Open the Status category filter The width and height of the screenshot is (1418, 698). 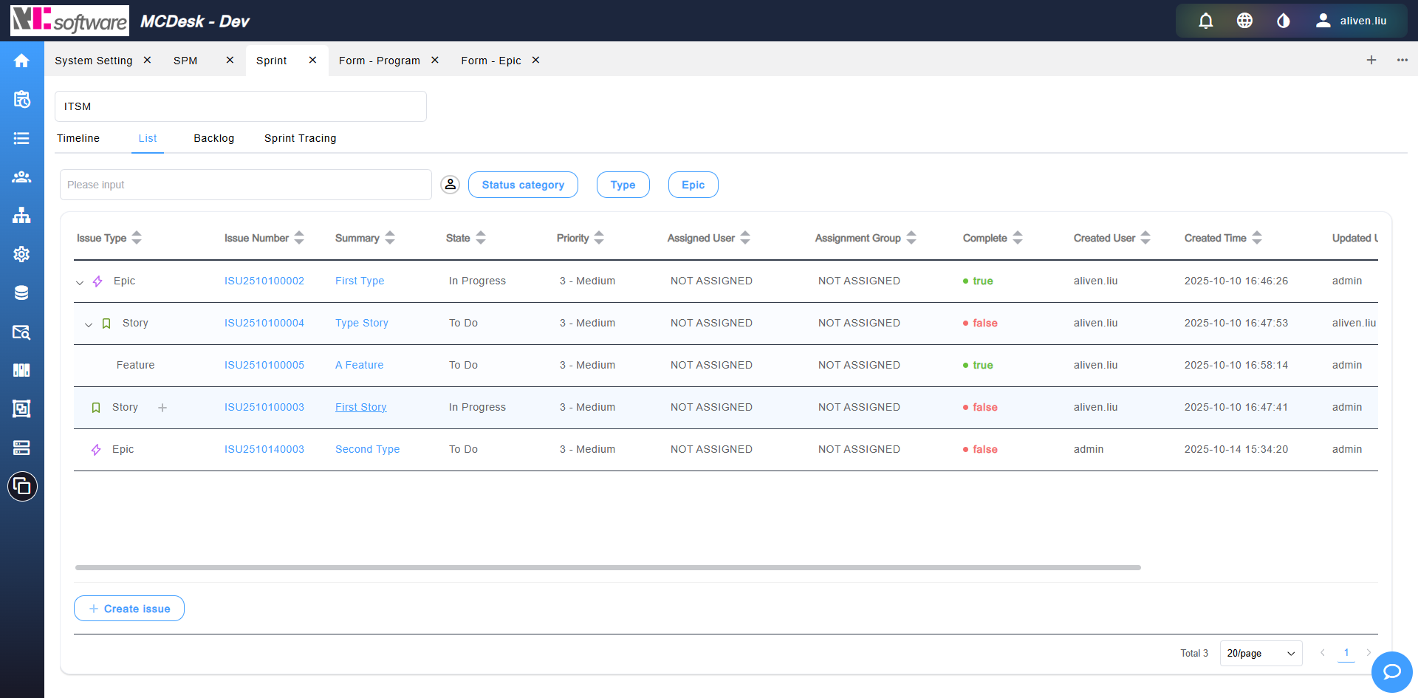[x=523, y=185]
